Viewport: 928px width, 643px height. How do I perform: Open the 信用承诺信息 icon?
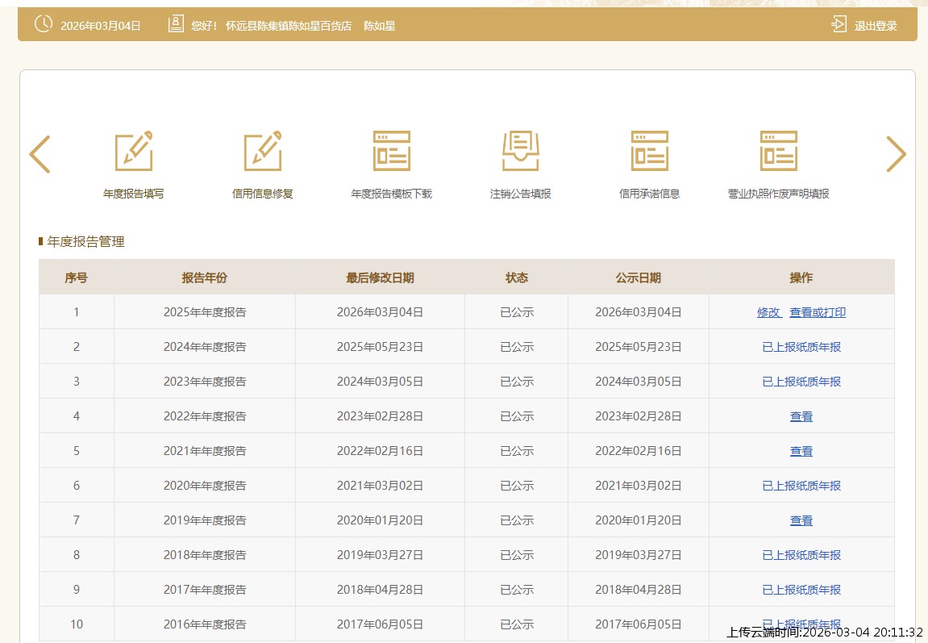click(650, 152)
